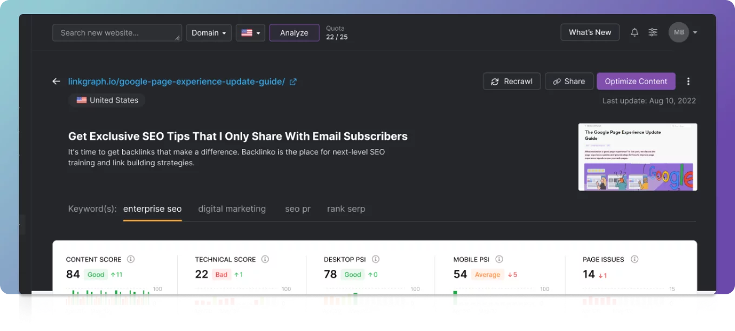Switch to the seo pr keyword tab
Viewport: 735px width, 331px height.
click(298, 209)
